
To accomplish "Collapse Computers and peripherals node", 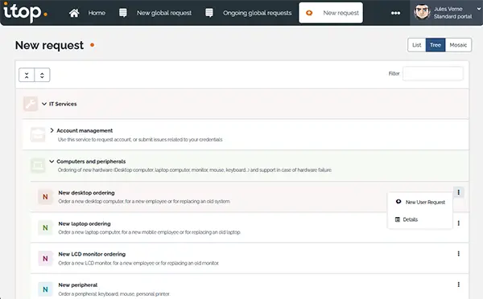I will pos(52,162).
